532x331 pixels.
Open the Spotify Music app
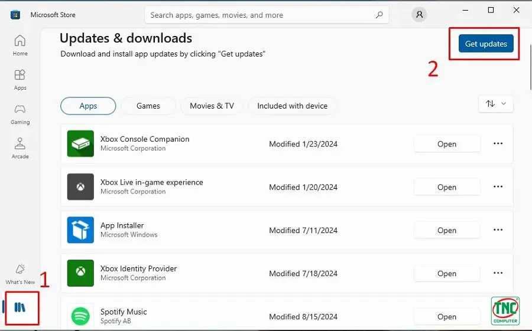click(447, 316)
